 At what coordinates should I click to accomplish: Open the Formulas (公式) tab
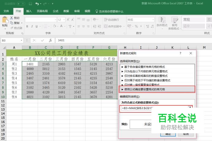pyautogui.click(x=55, y=11)
